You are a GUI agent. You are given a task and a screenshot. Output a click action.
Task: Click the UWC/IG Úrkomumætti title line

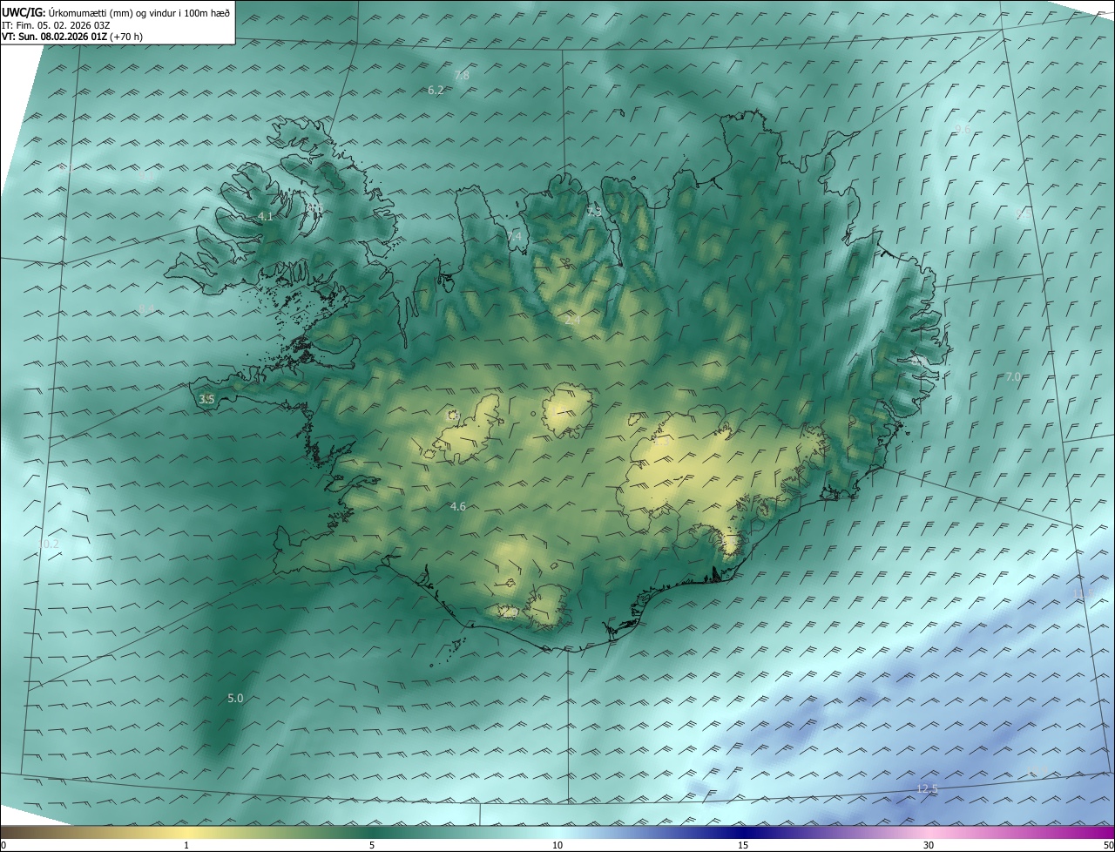click(116, 12)
